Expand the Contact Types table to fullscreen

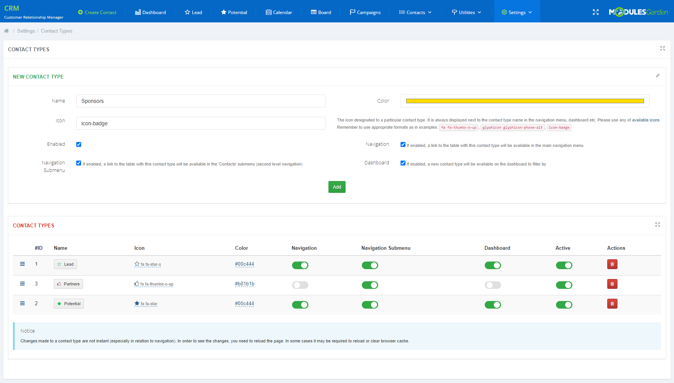pyautogui.click(x=657, y=225)
